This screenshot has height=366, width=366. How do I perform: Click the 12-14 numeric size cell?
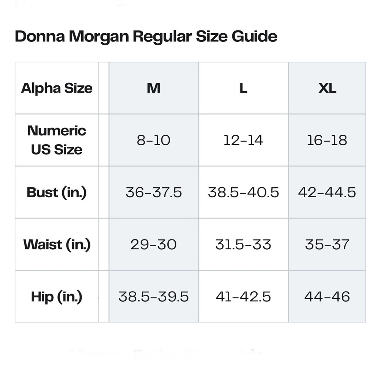(x=243, y=140)
